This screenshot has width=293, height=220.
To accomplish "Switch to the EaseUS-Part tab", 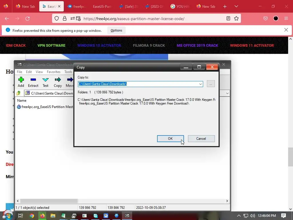I will 102,6.
